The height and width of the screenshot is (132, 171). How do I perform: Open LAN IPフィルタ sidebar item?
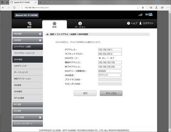pos(27,66)
